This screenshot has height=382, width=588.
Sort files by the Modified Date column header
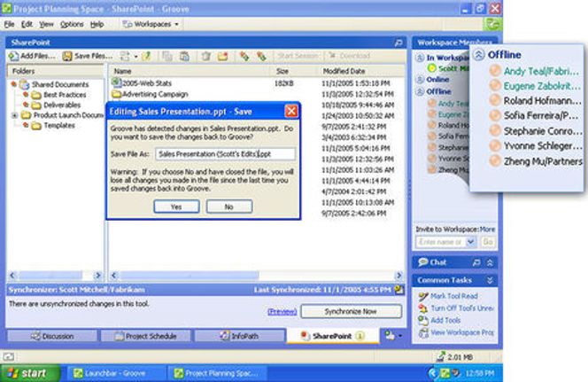pyautogui.click(x=360, y=71)
